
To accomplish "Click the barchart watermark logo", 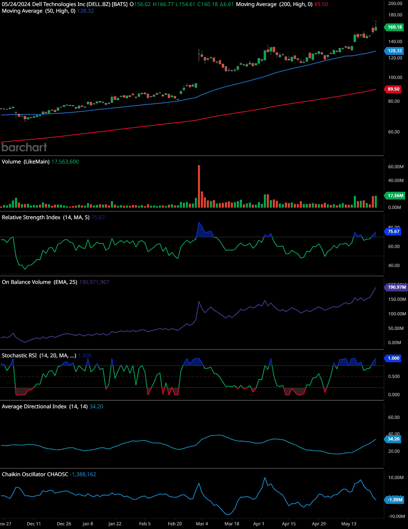I will click(24, 147).
